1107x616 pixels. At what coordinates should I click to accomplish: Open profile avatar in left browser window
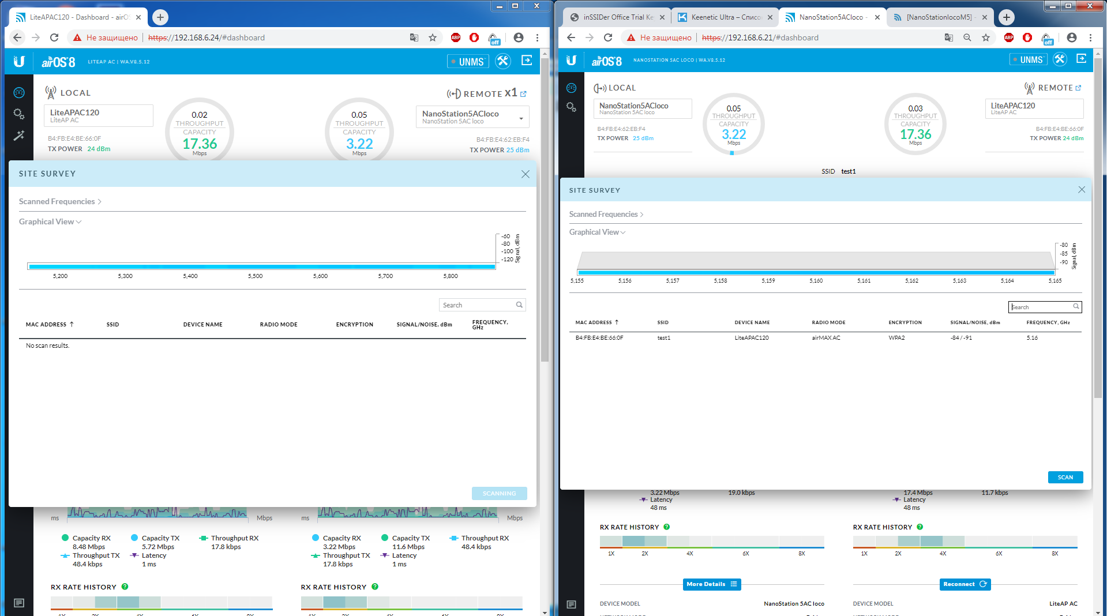[x=519, y=37]
